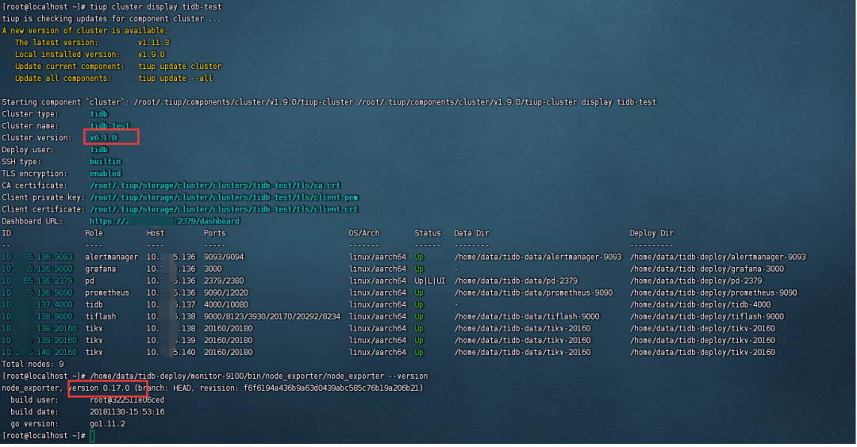Click the 'Starting component `cluster`' line

329,102
